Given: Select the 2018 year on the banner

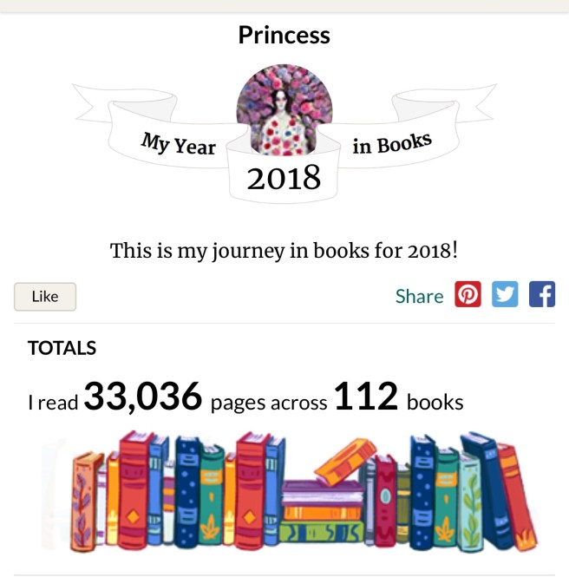Looking at the screenshot, I should pyautogui.click(x=284, y=178).
